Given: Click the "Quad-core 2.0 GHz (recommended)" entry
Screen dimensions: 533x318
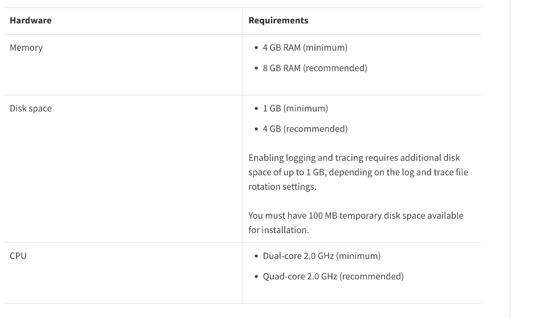Looking at the screenshot, I should click(333, 276).
